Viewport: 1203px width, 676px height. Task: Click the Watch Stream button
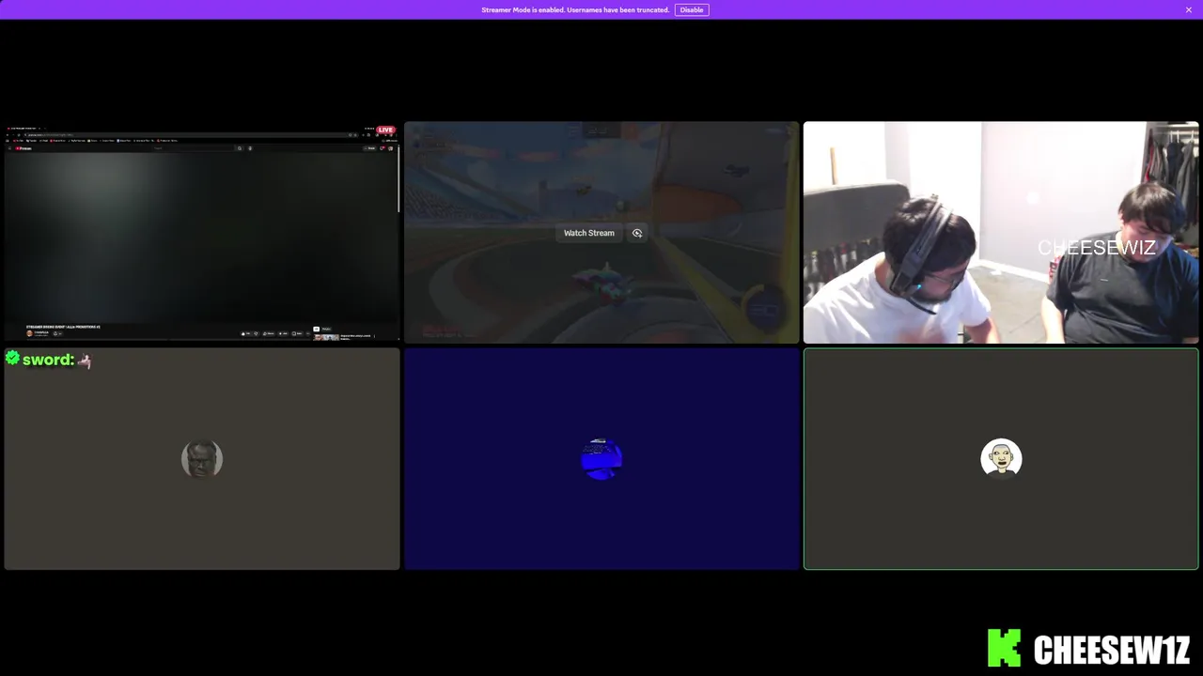(588, 233)
